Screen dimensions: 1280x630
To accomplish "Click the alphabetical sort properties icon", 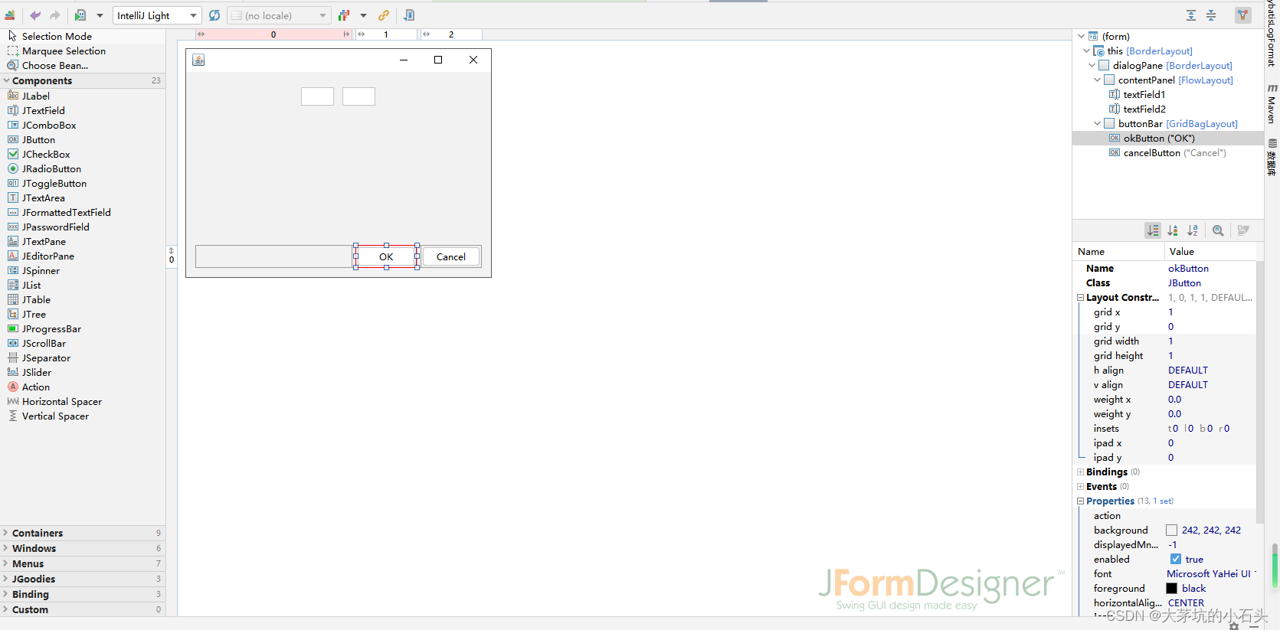I will coord(1193,230).
